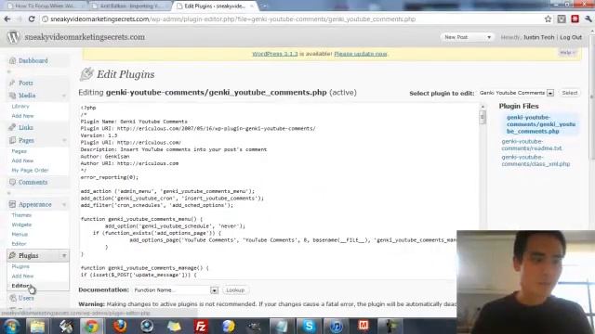This screenshot has width=595, height=334.
Task: Click the browser address bar
Action: (x=290, y=19)
